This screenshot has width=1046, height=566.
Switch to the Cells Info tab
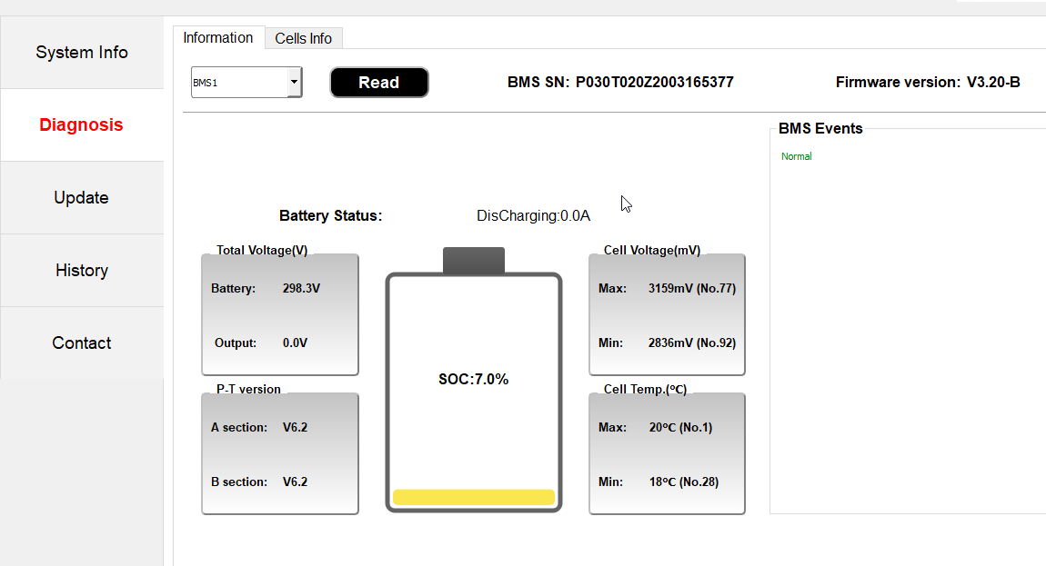point(304,38)
